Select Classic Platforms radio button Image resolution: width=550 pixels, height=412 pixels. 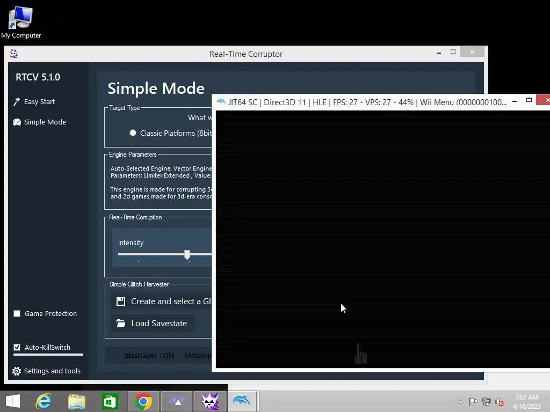133,133
